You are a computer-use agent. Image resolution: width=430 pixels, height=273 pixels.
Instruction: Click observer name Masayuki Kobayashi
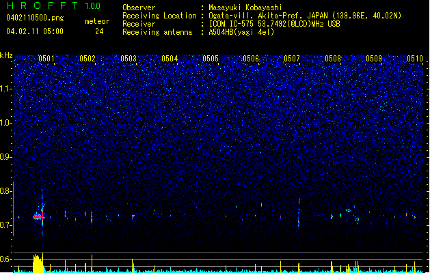click(x=245, y=8)
